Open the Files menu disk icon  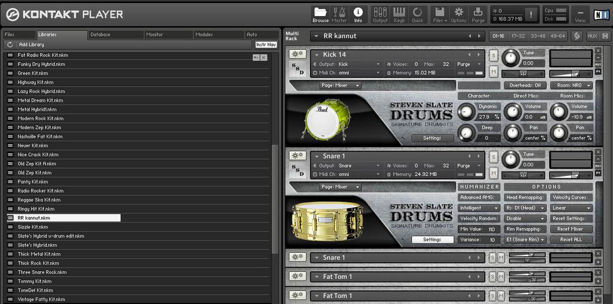pos(440,15)
